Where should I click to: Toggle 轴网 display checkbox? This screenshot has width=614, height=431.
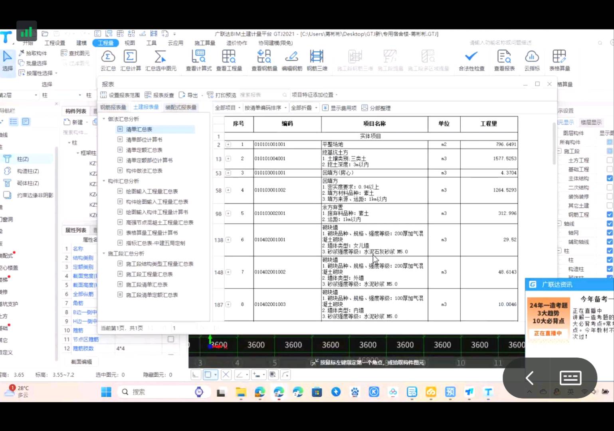pyautogui.click(x=609, y=233)
